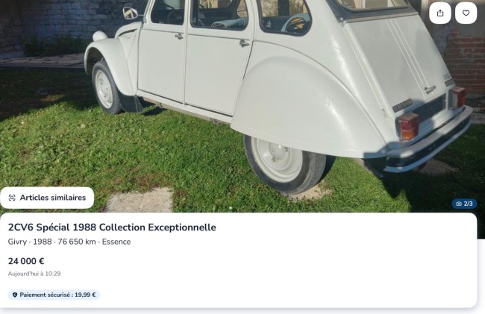Image resolution: width=485 pixels, height=314 pixels.
Task: Click the 24 000 € price
Action: [26, 262]
